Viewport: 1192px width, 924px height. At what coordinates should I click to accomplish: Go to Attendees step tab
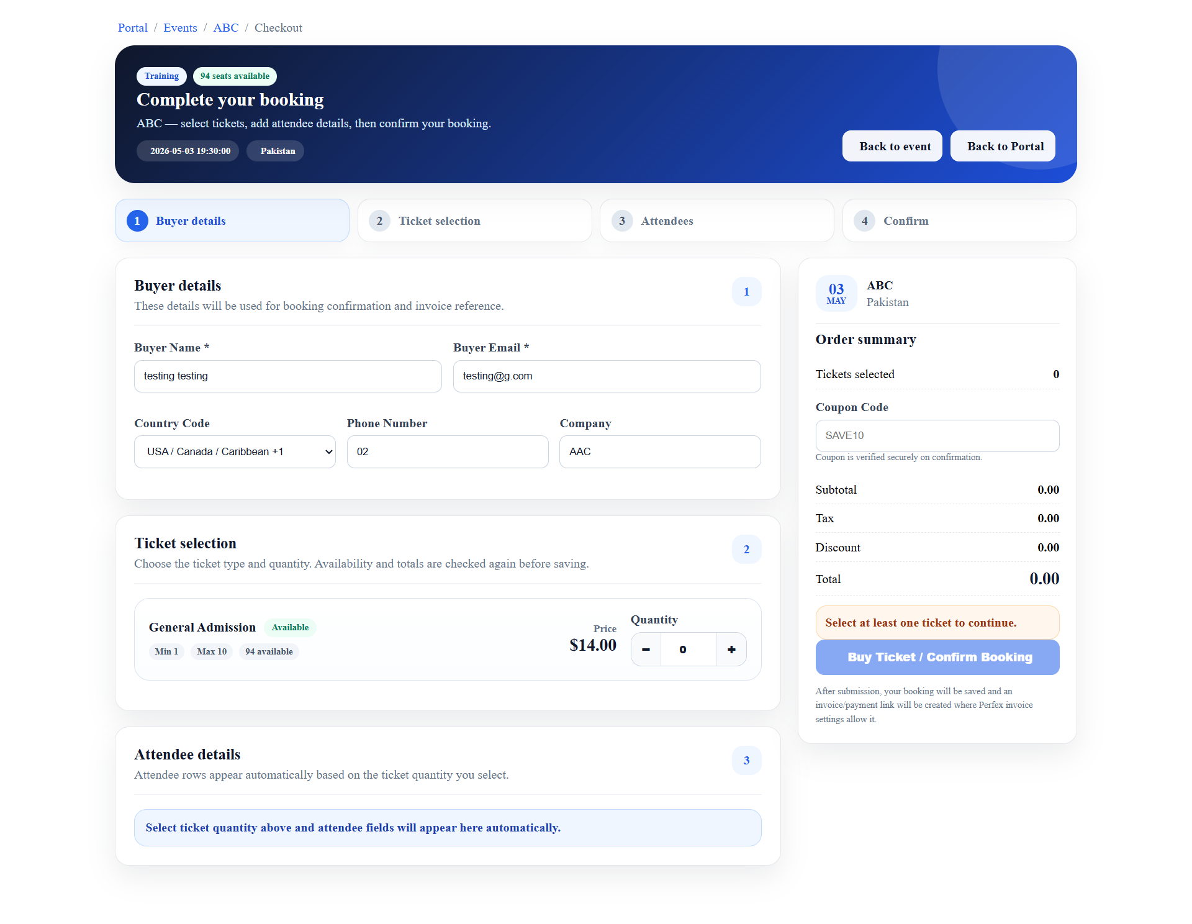tap(716, 221)
